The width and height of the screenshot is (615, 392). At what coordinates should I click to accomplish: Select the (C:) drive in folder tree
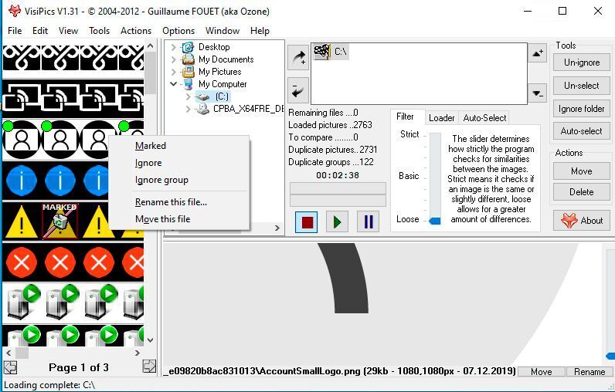click(x=222, y=96)
